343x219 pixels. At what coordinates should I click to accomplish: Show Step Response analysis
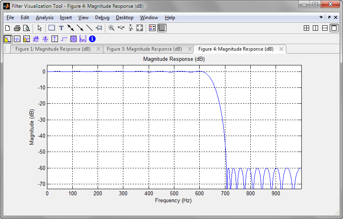tap(64, 39)
